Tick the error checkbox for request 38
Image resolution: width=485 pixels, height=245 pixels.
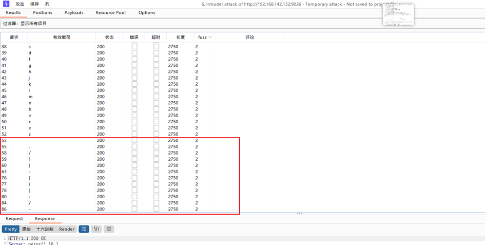point(134,46)
